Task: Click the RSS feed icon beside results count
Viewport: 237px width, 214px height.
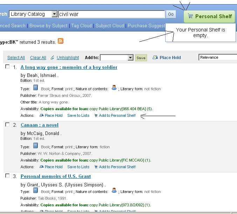Action: click(x=61, y=41)
